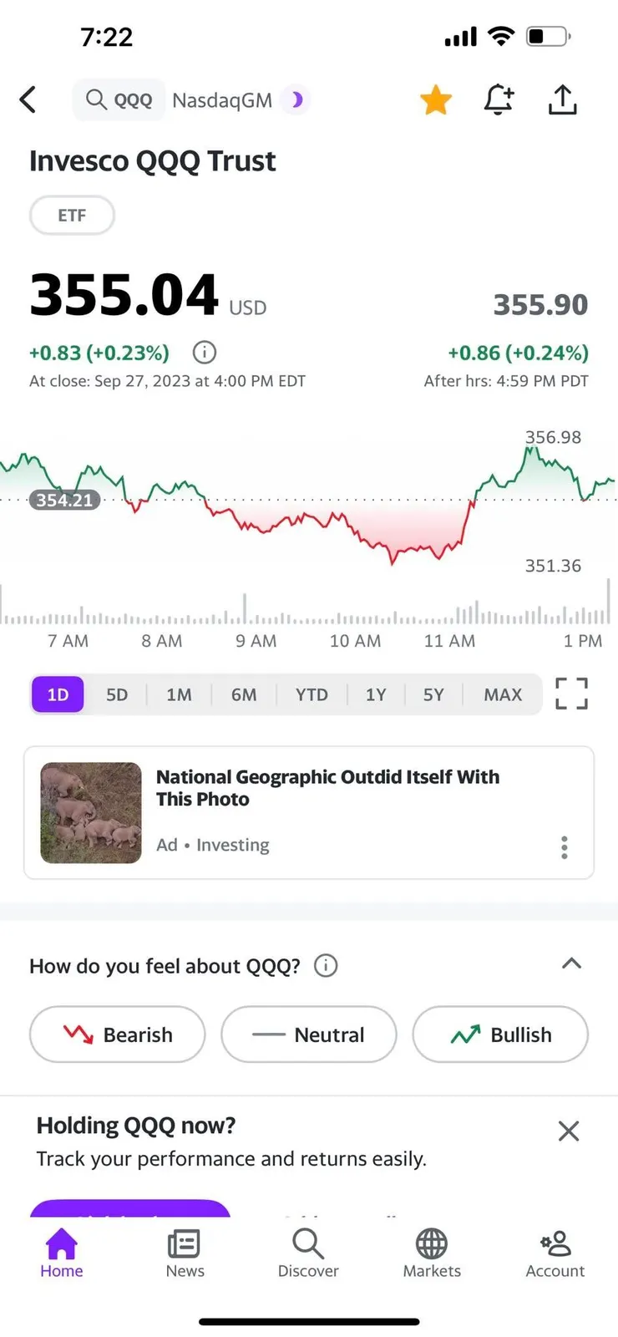The image size is (618, 1337).
Task: Select Bearish sentiment
Action: tap(117, 1035)
